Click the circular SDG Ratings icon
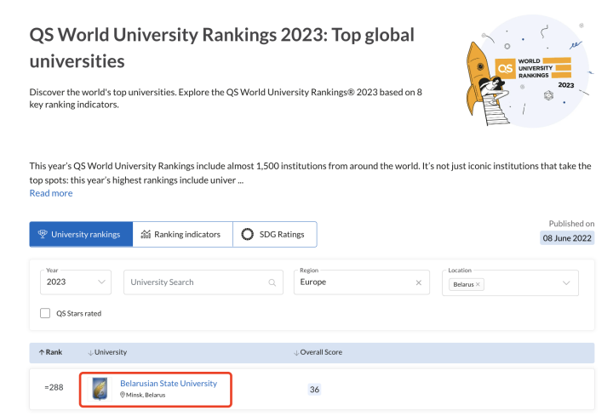The width and height of the screenshot is (613, 416). coord(247,234)
